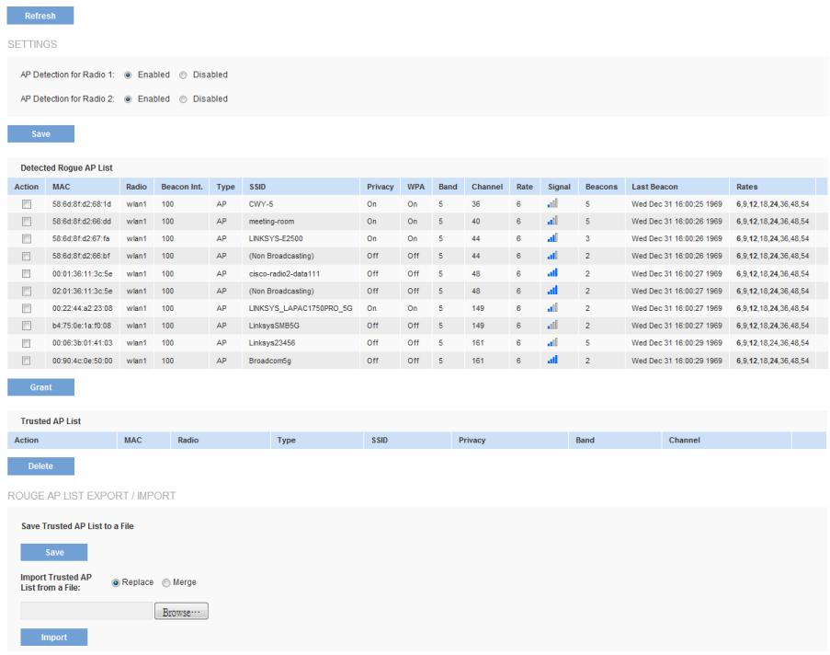The image size is (830, 655).
Task: Click signal strength icon for CWY-5 row
Action: point(552,204)
